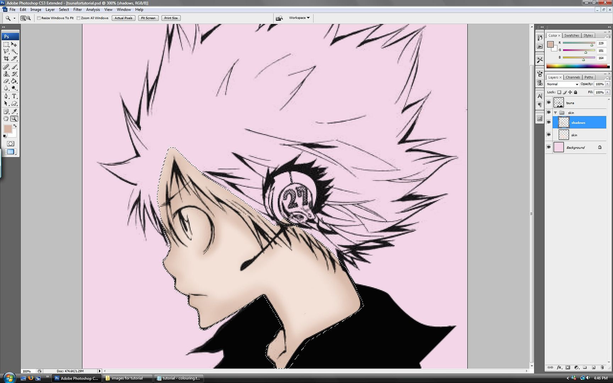Open the Layer menu
This screenshot has height=383, width=613.
pyautogui.click(x=50, y=10)
